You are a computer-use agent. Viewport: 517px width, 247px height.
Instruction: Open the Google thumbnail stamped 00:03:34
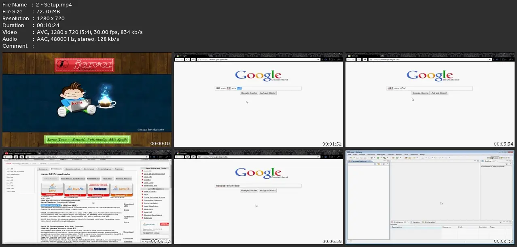[430, 99]
